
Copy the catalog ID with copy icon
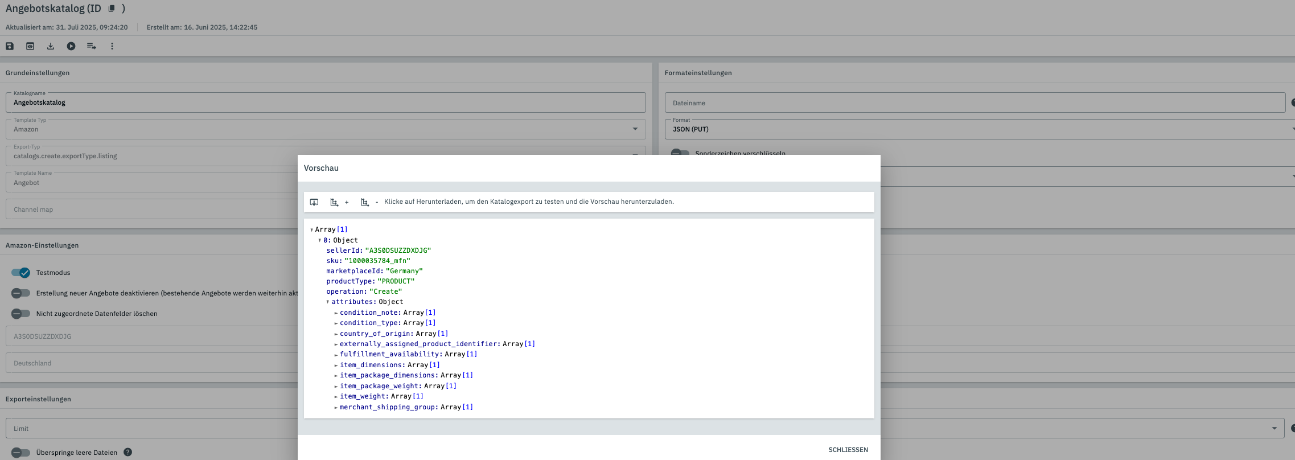tap(112, 9)
